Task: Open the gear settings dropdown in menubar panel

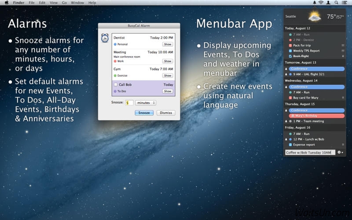Action: pyautogui.click(x=341, y=153)
